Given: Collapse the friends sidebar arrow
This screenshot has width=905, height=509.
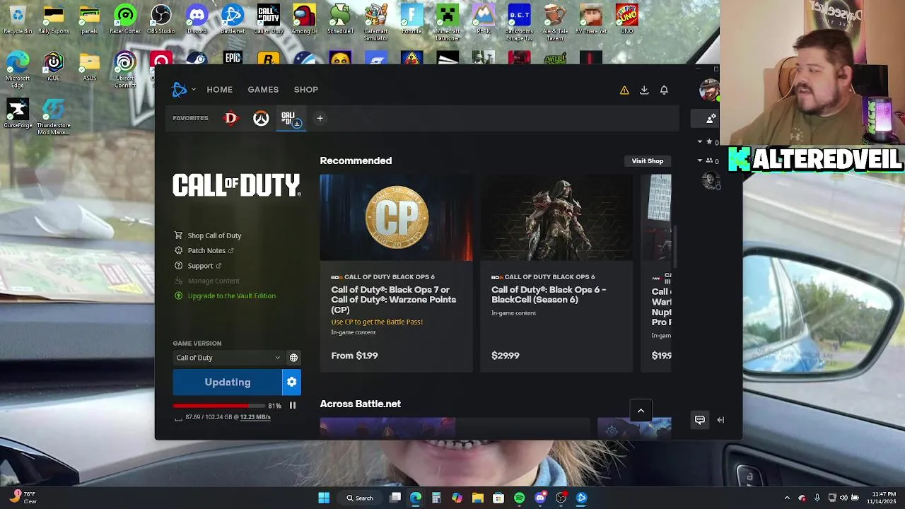Looking at the screenshot, I should coord(720,420).
